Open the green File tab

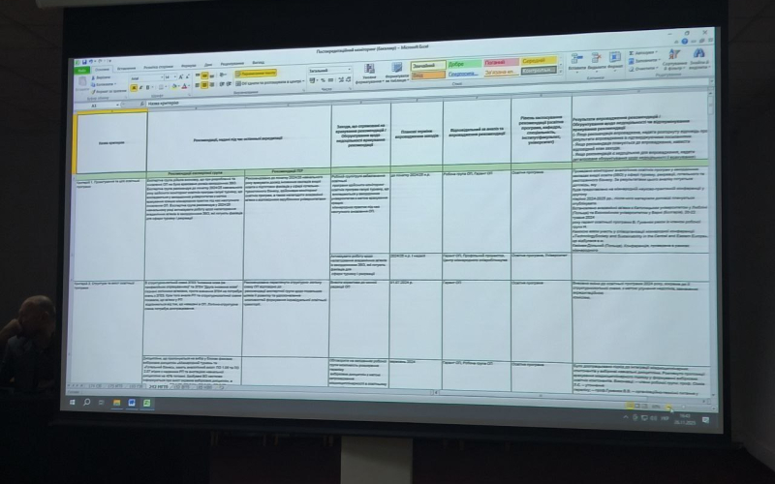pyautogui.click(x=81, y=69)
